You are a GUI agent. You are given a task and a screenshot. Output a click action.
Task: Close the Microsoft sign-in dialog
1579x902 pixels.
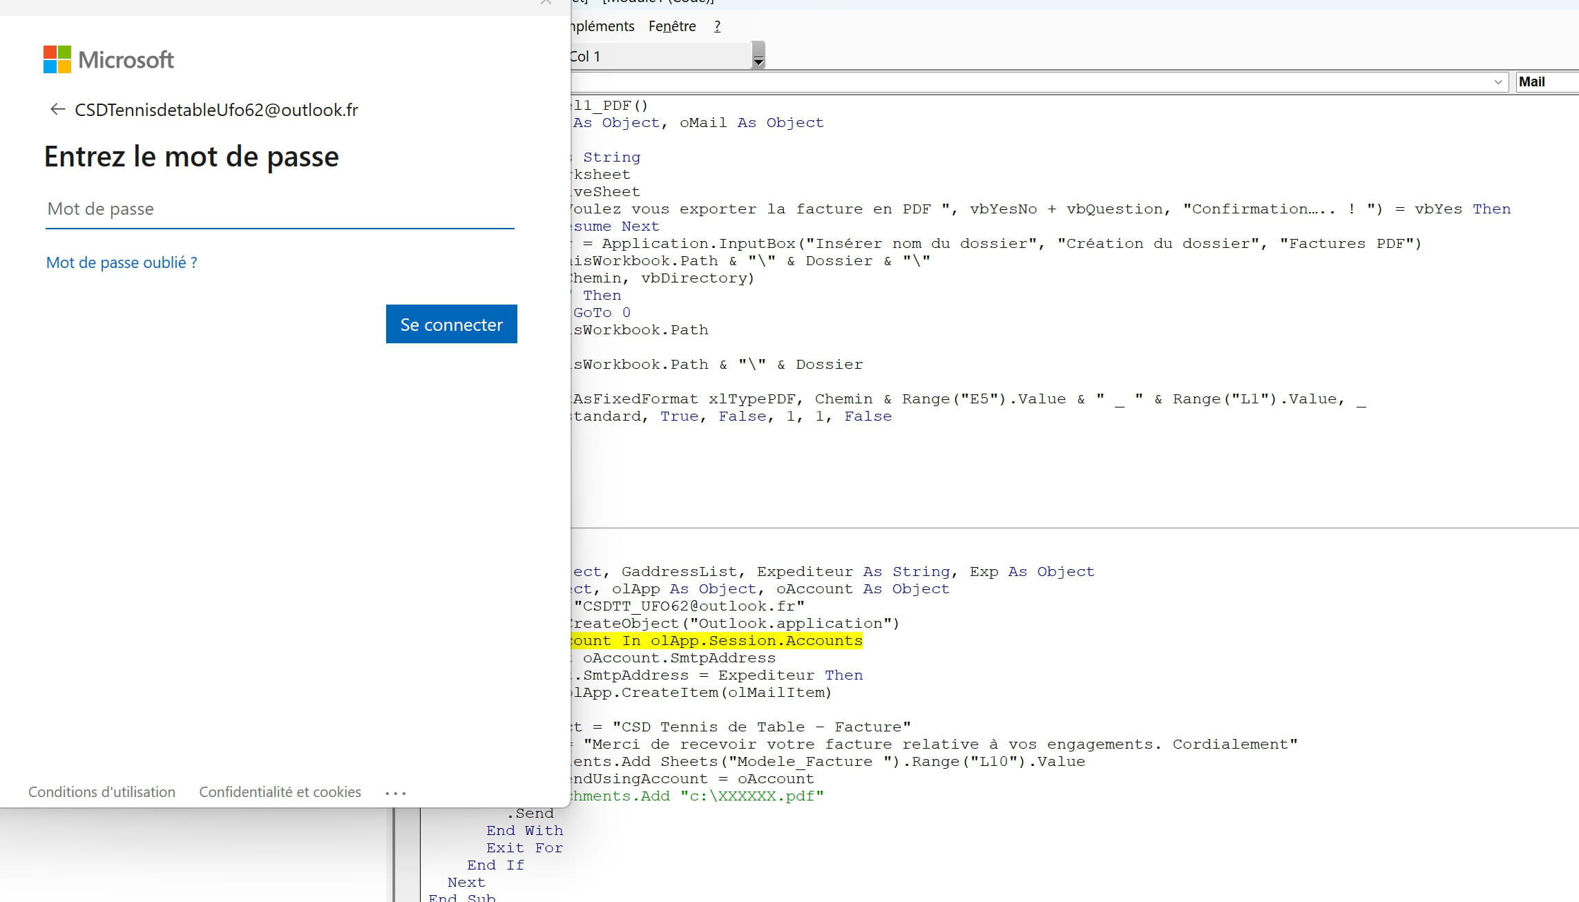coord(546,2)
